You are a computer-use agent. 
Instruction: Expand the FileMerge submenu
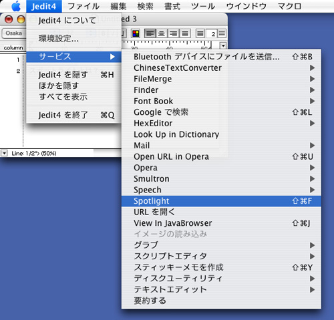[221, 79]
